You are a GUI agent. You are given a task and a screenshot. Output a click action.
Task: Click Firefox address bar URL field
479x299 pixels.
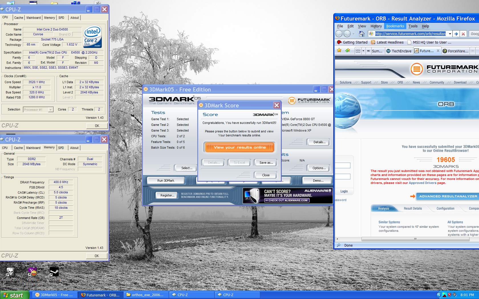click(x=410, y=34)
